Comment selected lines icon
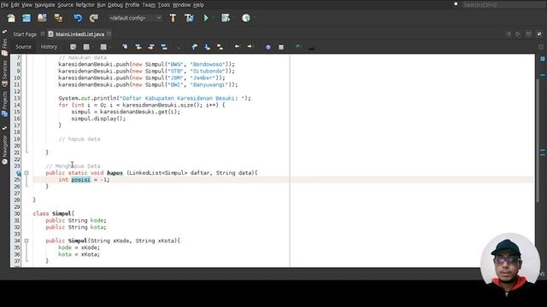This screenshot has width=547, height=307. click(297, 47)
